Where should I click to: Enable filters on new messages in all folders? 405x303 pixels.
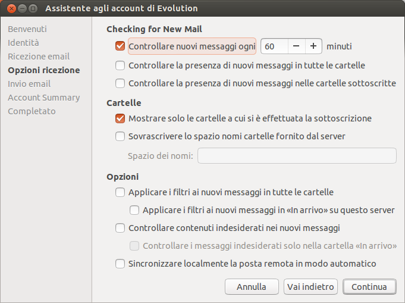[x=121, y=192]
